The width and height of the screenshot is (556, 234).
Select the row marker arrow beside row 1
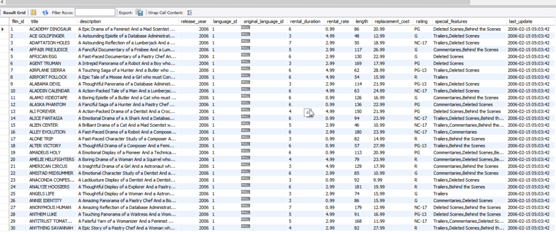coord(4,29)
